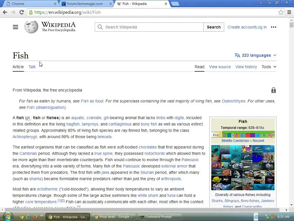Close the forum.farmanager.com tab
This screenshot has height=221, width=294.
(x=111, y=4)
